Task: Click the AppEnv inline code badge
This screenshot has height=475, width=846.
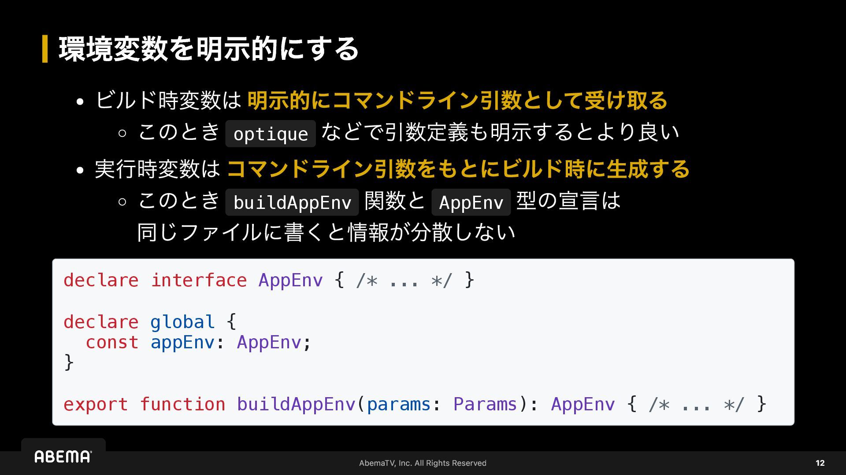Action: click(471, 202)
